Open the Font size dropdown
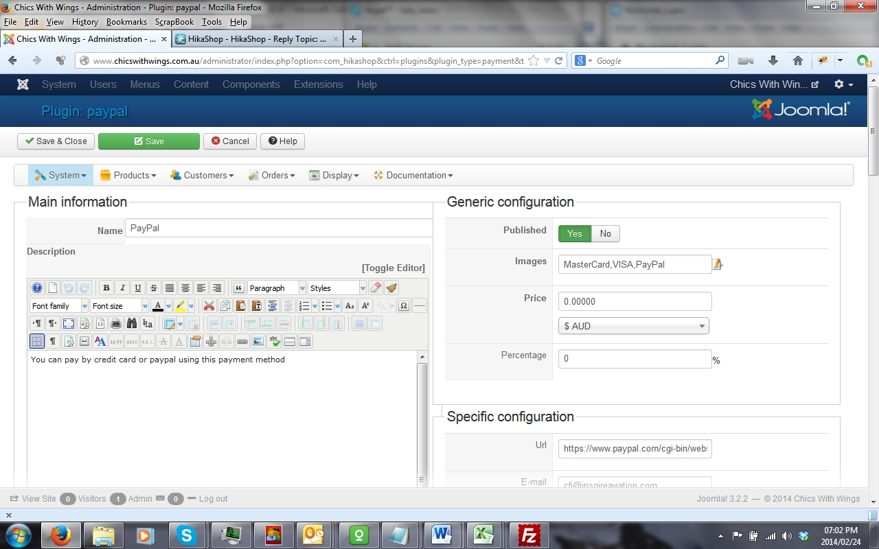Screen dimensions: 879x549 tap(119, 306)
